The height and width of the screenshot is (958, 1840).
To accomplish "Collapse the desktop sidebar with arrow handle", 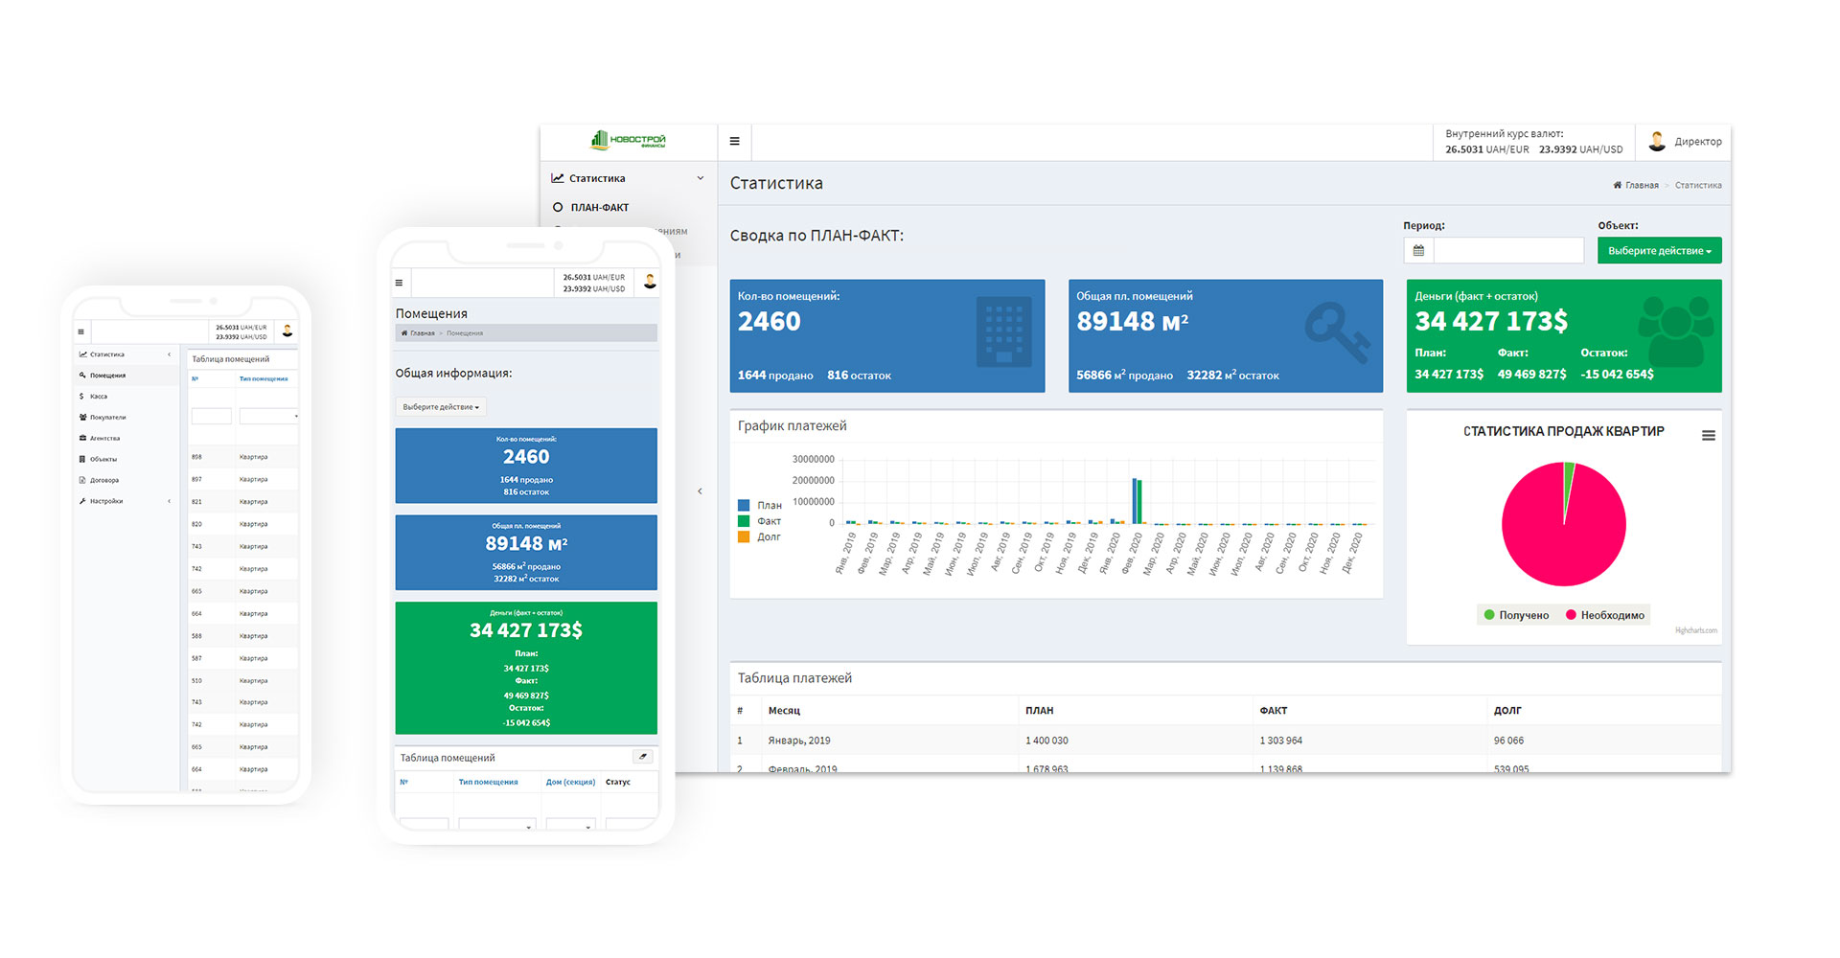I will click(x=700, y=491).
